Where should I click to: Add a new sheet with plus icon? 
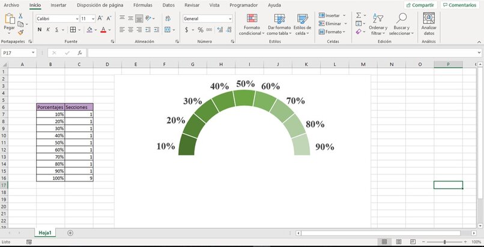(70, 233)
